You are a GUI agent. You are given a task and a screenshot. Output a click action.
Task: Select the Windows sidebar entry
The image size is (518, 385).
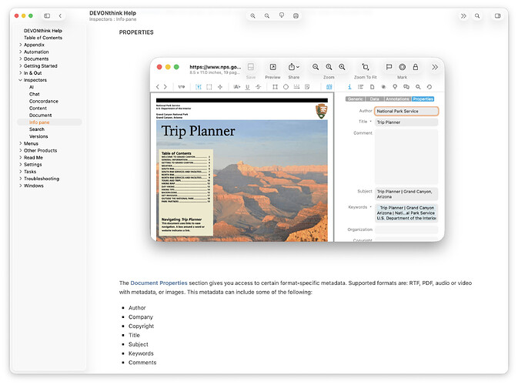tap(34, 186)
